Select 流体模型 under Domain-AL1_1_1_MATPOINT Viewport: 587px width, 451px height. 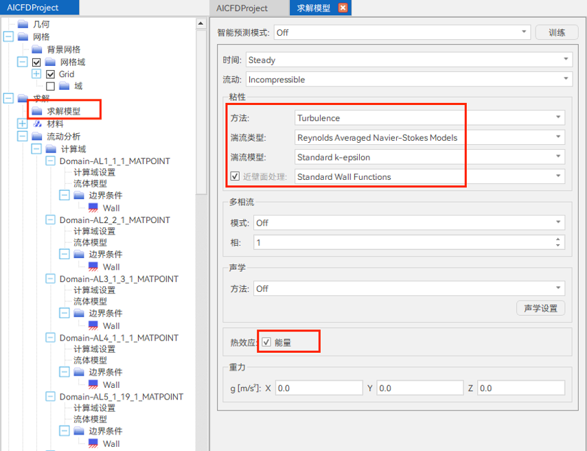pos(90,183)
